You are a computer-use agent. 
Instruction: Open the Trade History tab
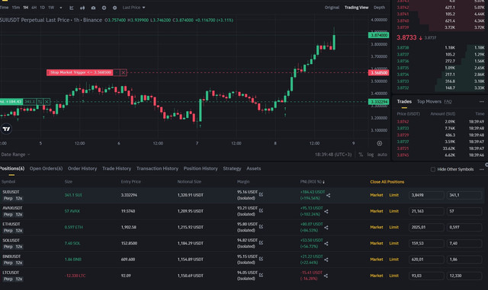pos(117,168)
